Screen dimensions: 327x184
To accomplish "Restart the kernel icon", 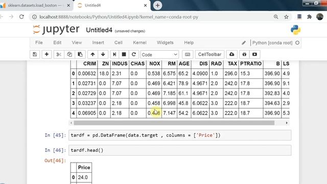I will (x=134, y=55).
